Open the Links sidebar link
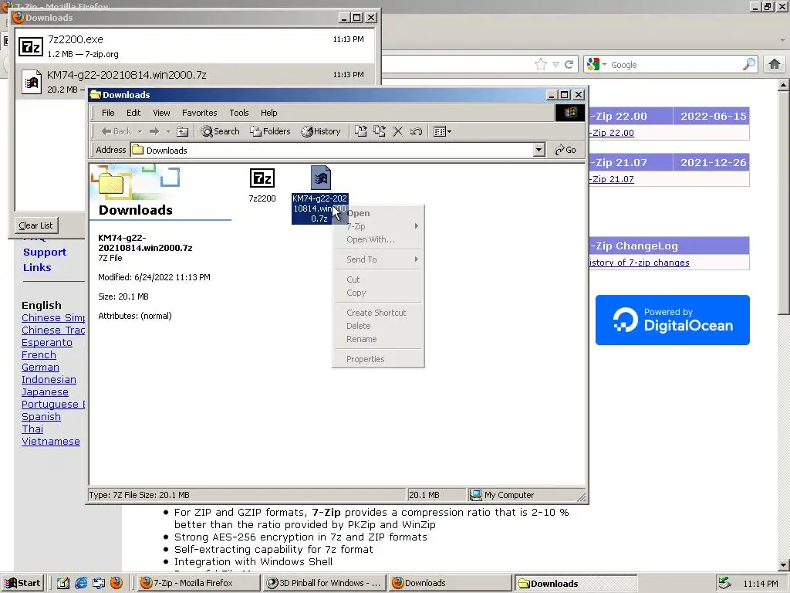This screenshot has width=790, height=593. click(x=37, y=267)
